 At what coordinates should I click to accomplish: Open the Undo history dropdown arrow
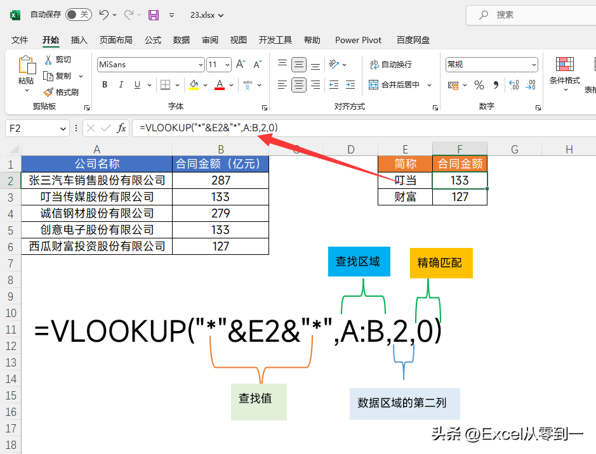(x=115, y=15)
